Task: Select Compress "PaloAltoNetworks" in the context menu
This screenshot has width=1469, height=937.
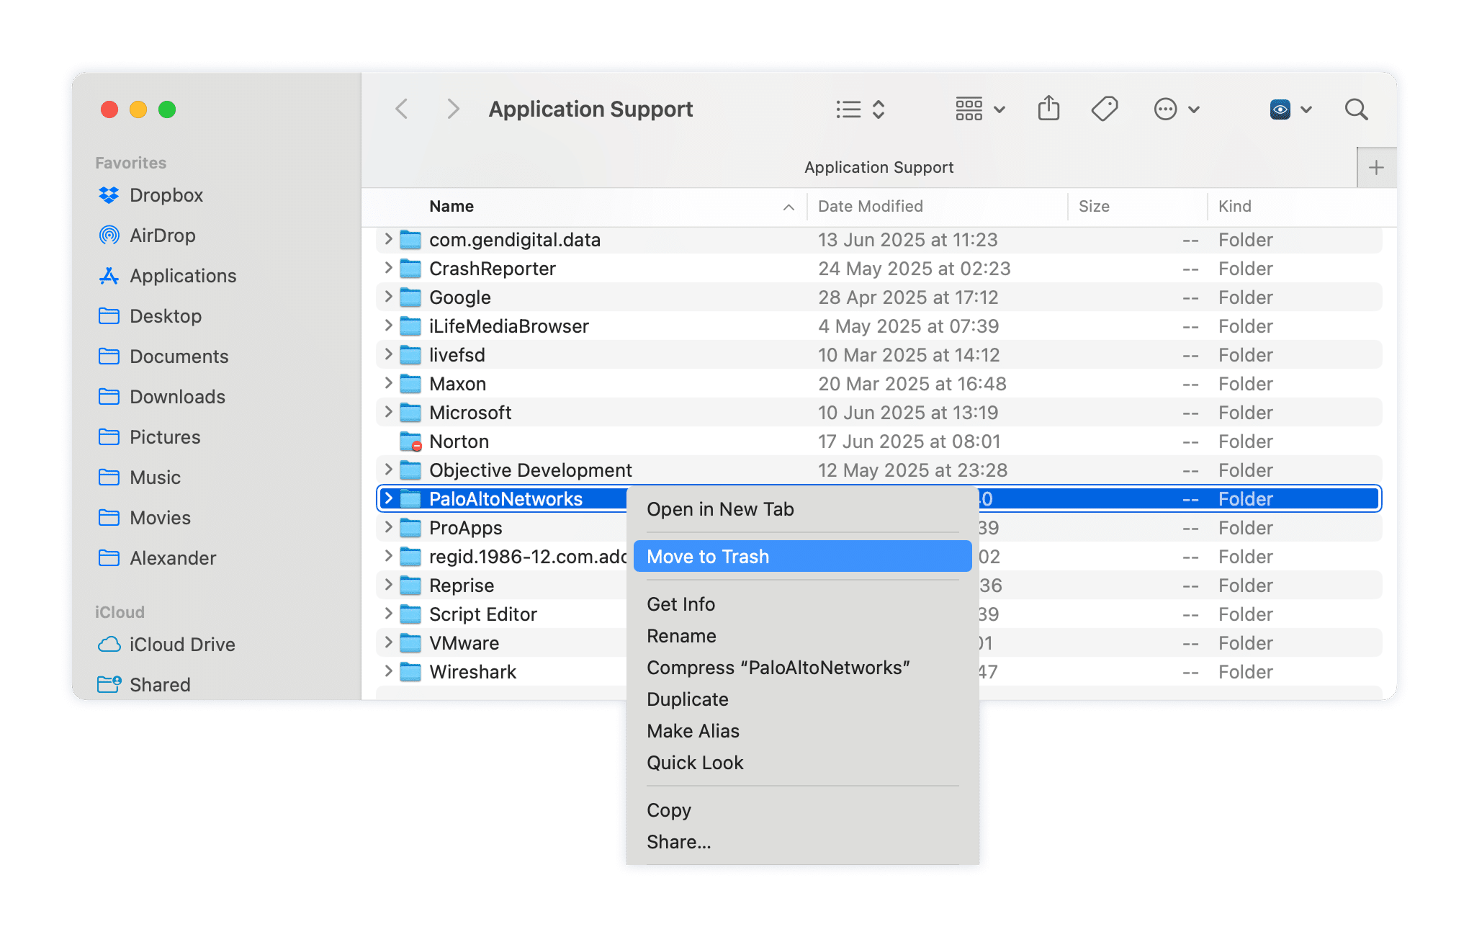Action: (x=778, y=667)
